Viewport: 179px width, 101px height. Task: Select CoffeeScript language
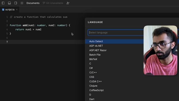click(96, 90)
